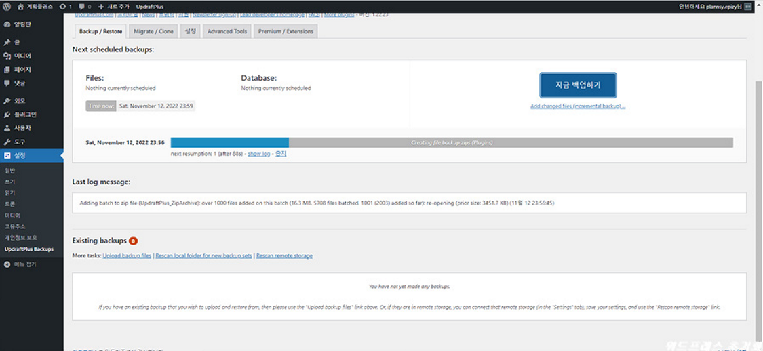Click 'You have not yet made any backups' text
Image resolution: width=763 pixels, height=351 pixels.
[x=409, y=287]
